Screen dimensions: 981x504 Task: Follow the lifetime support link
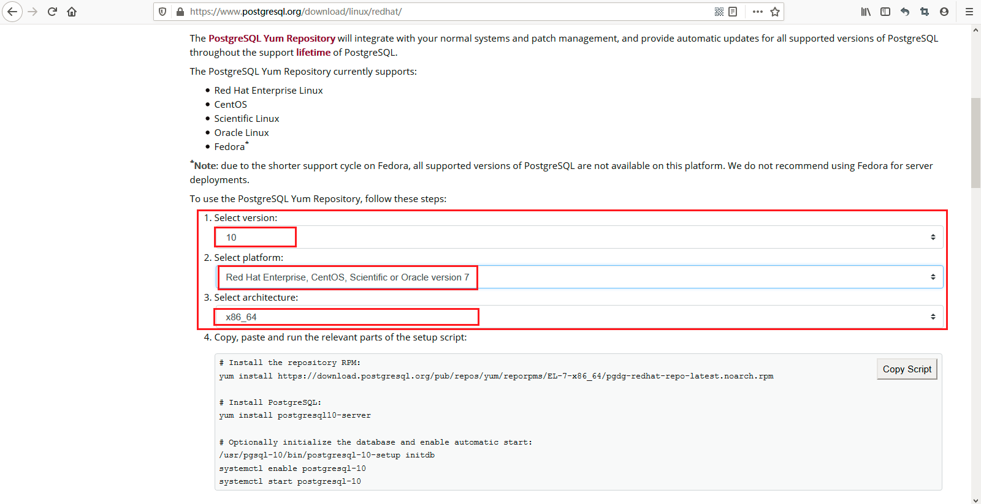point(313,52)
